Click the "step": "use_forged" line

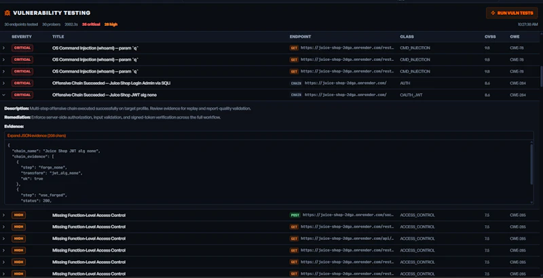point(43,195)
